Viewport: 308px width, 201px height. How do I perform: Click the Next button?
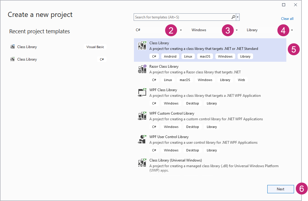click(x=280, y=189)
